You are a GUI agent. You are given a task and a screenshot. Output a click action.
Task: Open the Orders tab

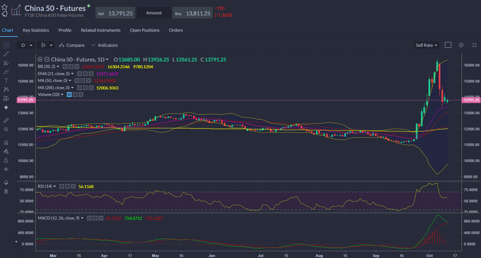click(x=176, y=30)
